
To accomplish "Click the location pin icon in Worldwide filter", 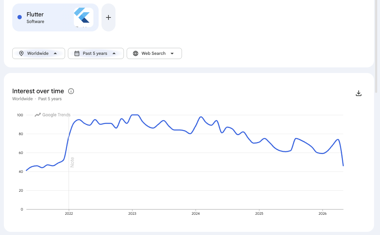I will pos(21,53).
